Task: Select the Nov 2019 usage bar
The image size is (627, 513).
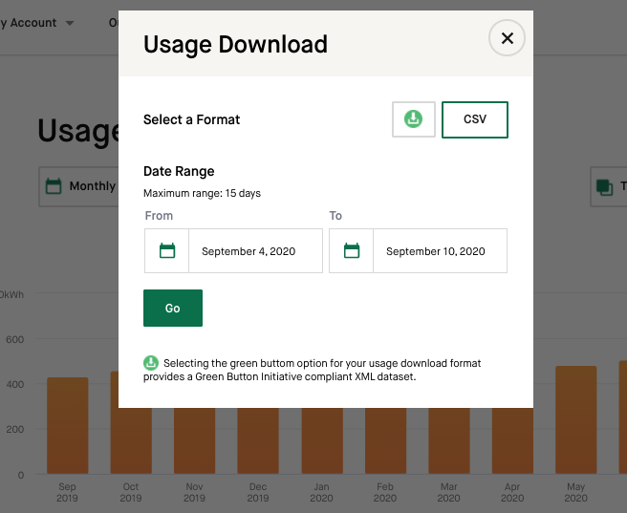Action: [x=194, y=441]
